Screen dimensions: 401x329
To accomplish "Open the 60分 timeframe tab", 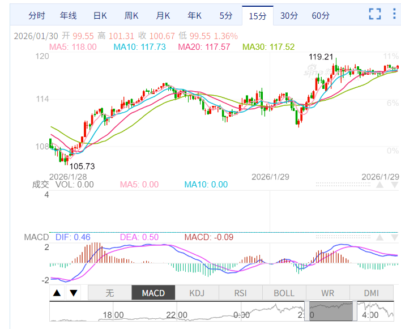I will click(321, 15).
